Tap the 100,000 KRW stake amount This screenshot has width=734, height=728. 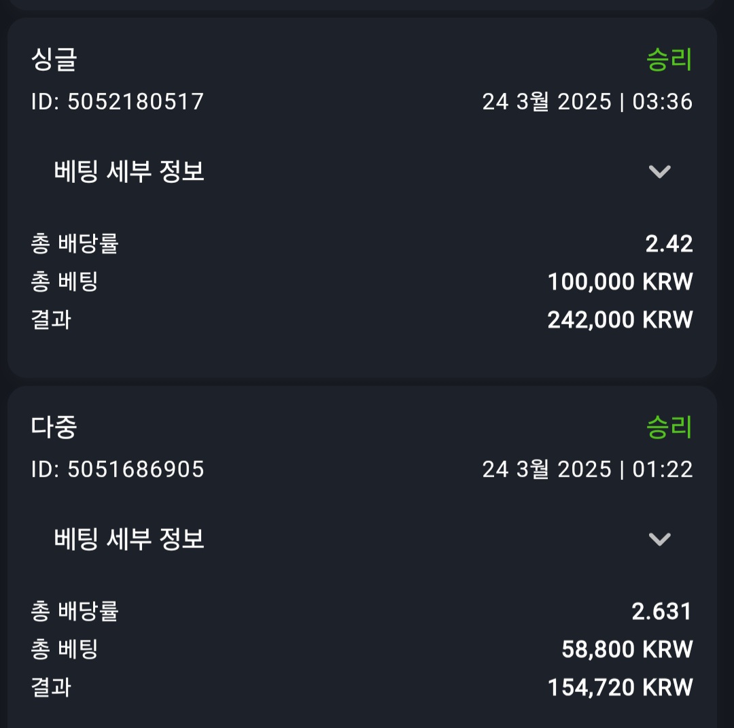620,281
